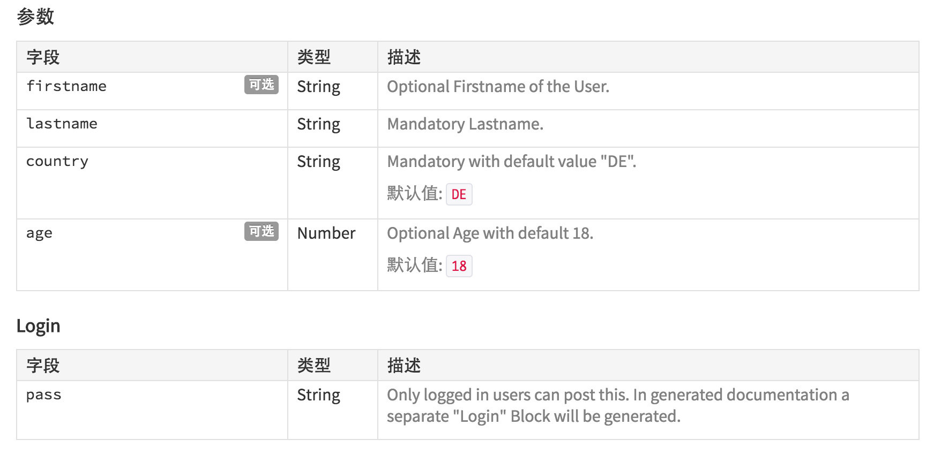The image size is (941, 455).
Task: Click the Number type in age row
Action: click(326, 233)
